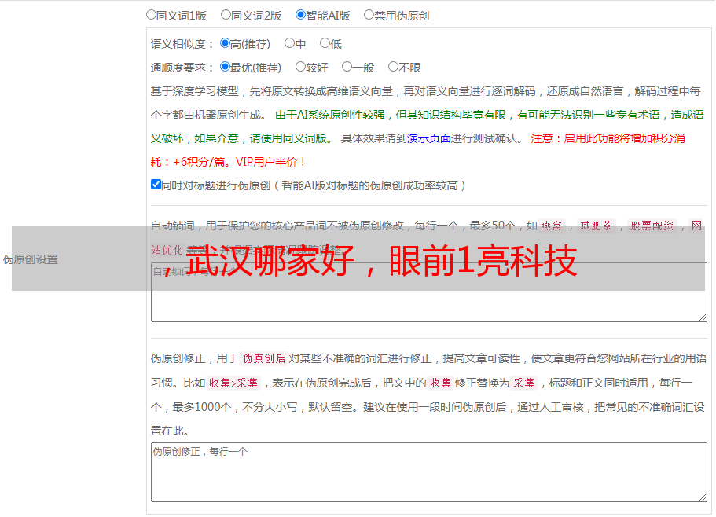The image size is (716, 517).
Task: Select the 同义词2版 radio option
Action: click(x=226, y=15)
